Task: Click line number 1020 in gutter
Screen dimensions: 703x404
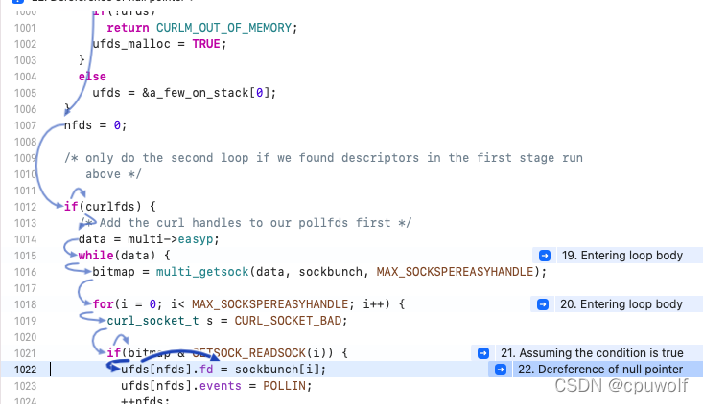Action: 25,337
